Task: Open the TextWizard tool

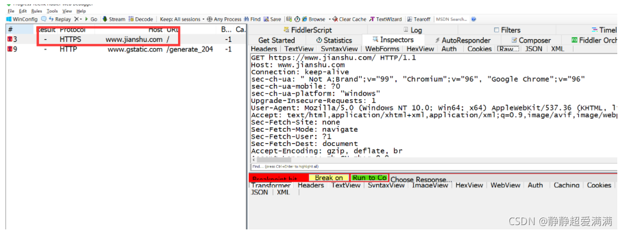Action: tap(385, 19)
